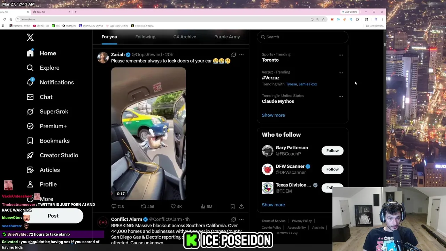
Task: Bookmark Zariah's post
Action: pos(232,206)
